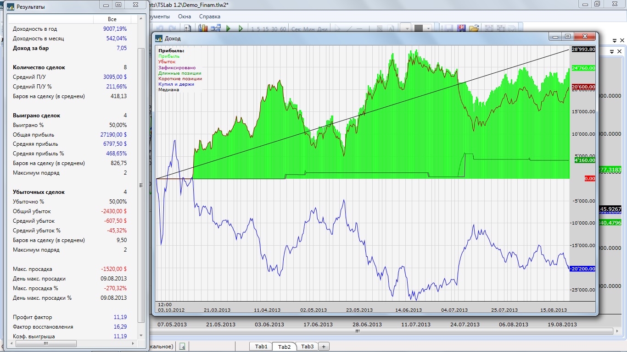Click the colored save disk toolbar icon

[x=462, y=28]
